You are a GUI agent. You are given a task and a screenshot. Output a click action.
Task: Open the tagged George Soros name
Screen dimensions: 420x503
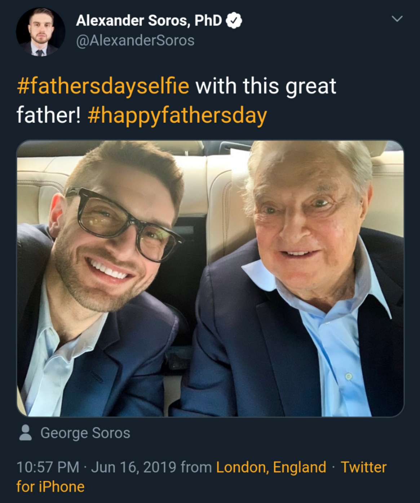85,433
